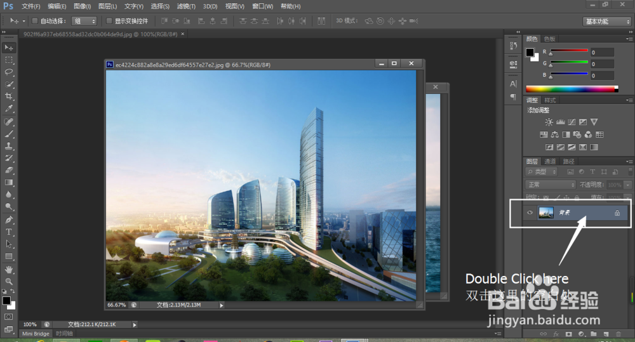635x342 pixels.
Task: Open the Mini Bridge panel
Action: click(36, 334)
